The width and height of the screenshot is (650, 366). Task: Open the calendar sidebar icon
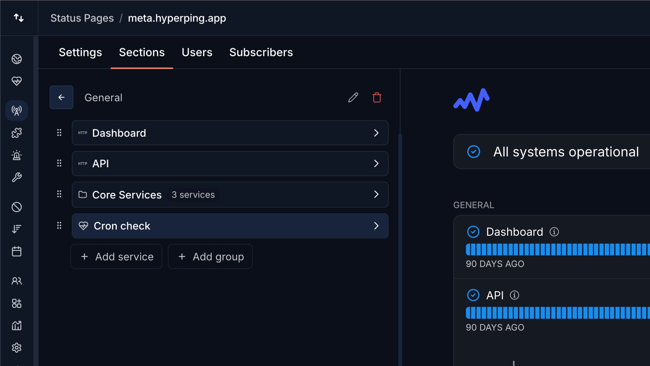coord(17,252)
